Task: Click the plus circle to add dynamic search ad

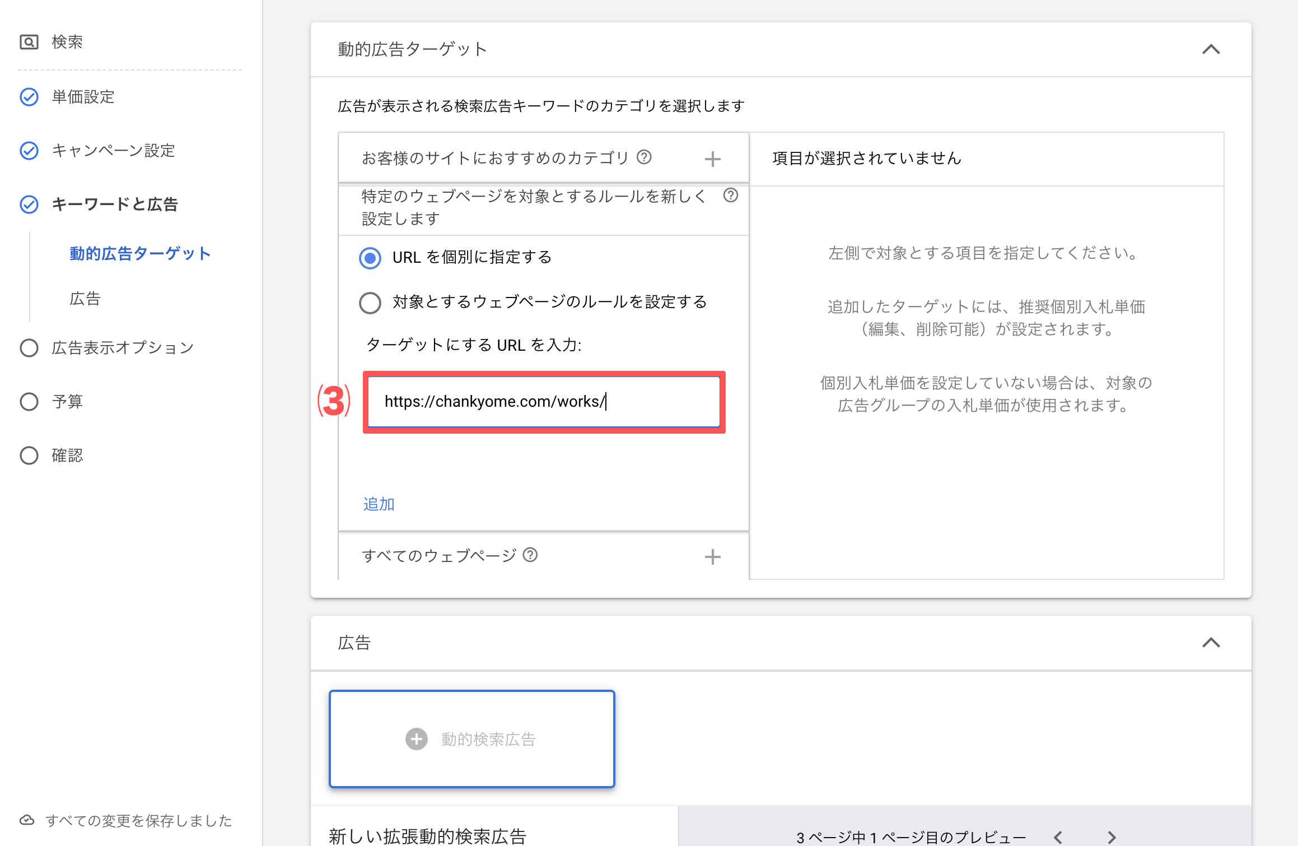Action: [x=416, y=739]
